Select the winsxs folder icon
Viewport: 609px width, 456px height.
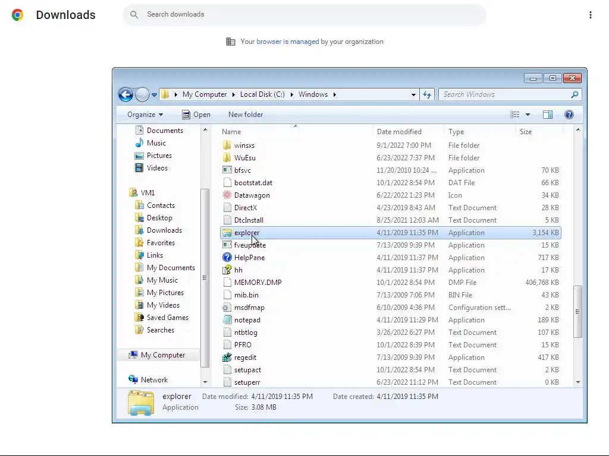click(227, 145)
